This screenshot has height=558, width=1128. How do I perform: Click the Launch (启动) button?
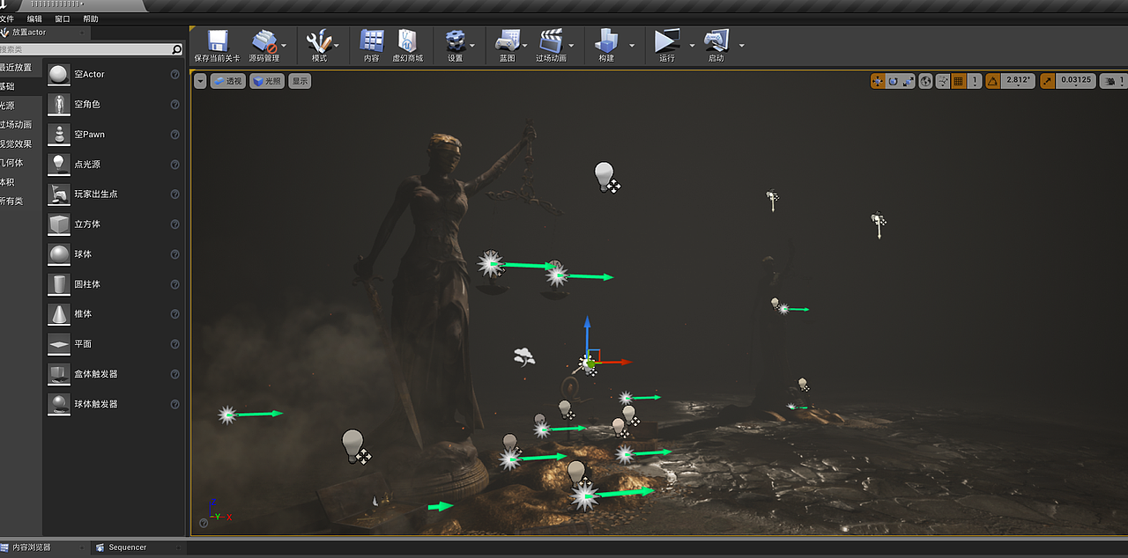coord(716,44)
